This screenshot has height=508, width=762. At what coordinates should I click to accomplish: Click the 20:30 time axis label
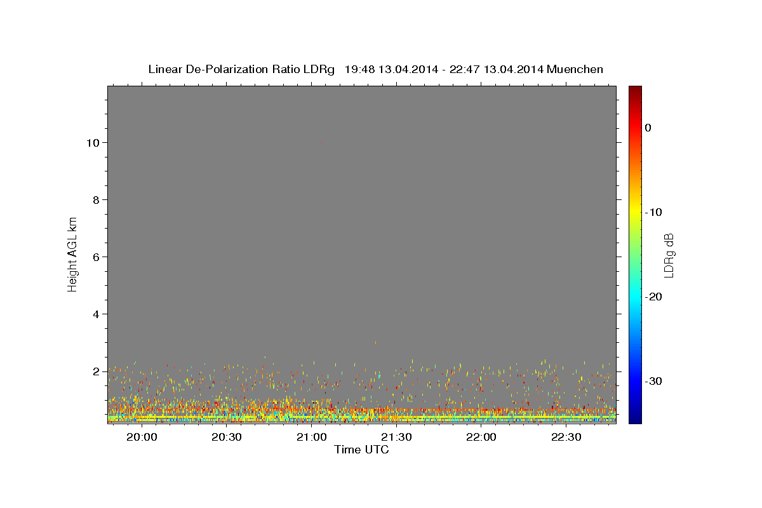(227, 438)
